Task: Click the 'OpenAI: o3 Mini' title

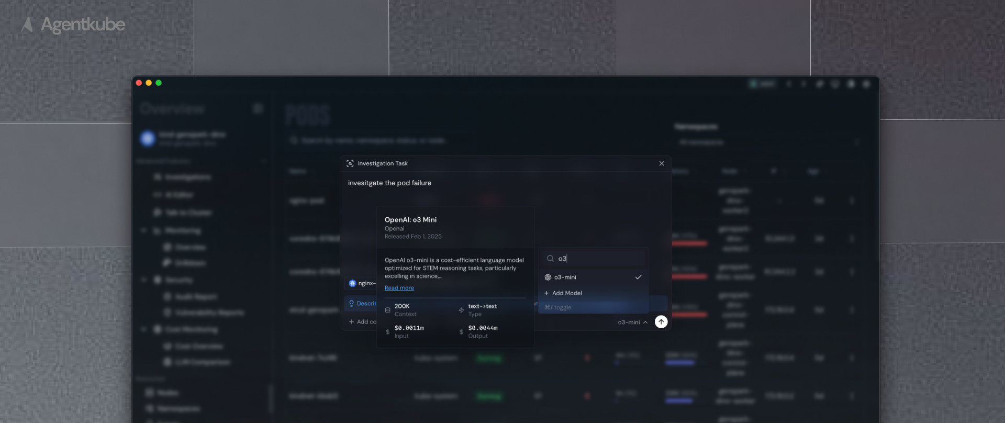Action: 410,220
